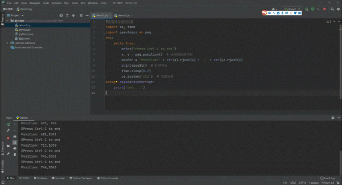Open the Edit menu
342x185 pixels.
point(16,3)
